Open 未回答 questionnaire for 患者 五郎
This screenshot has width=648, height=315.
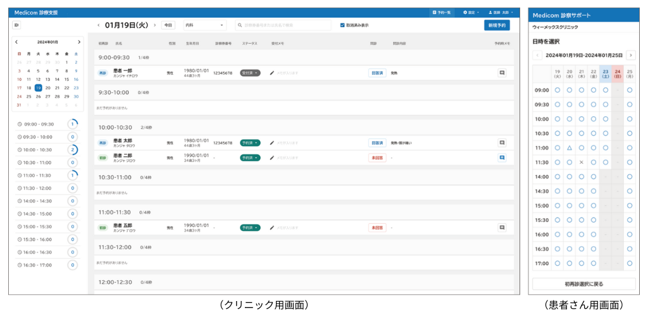click(377, 228)
